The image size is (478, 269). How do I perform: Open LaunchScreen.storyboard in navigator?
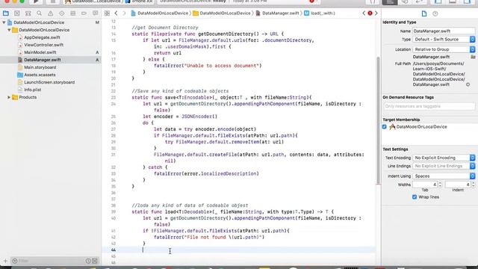point(49,82)
